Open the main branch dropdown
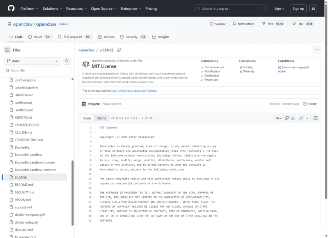 click(32, 61)
